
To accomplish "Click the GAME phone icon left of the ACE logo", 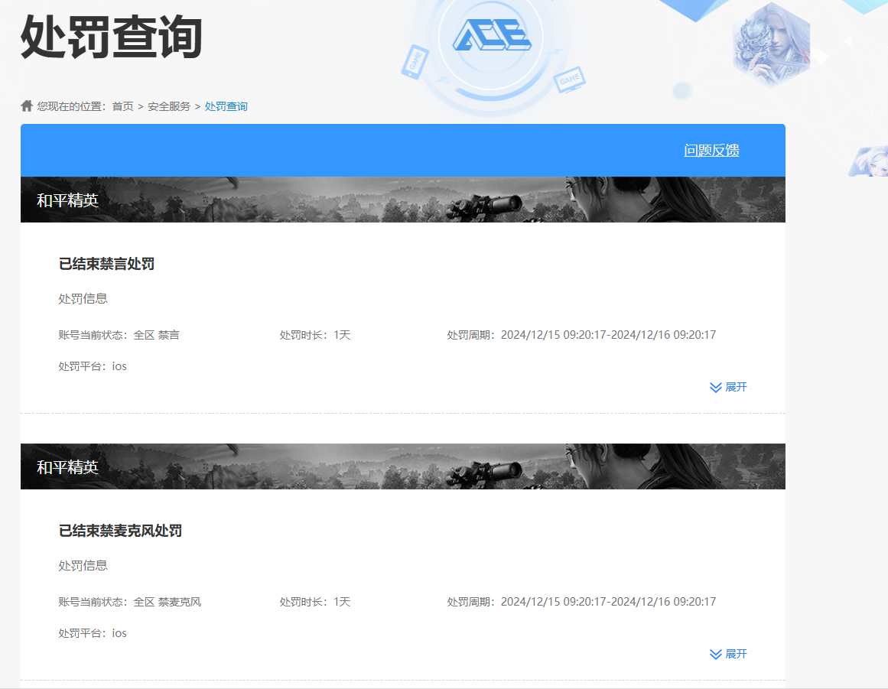I will pos(415,62).
